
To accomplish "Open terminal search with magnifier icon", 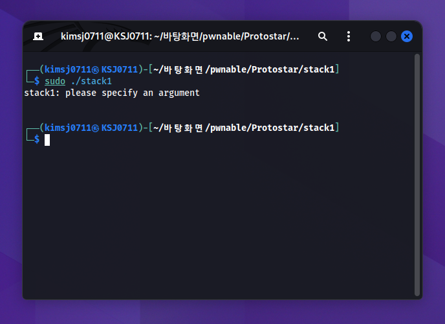I will [x=322, y=36].
